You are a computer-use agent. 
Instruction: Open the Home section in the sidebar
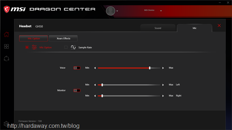pos(7,34)
